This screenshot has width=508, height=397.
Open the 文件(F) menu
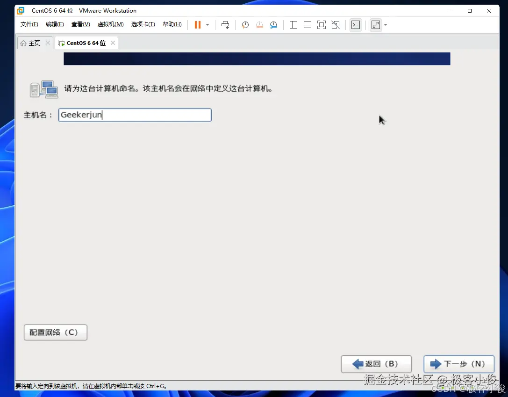pyautogui.click(x=29, y=24)
